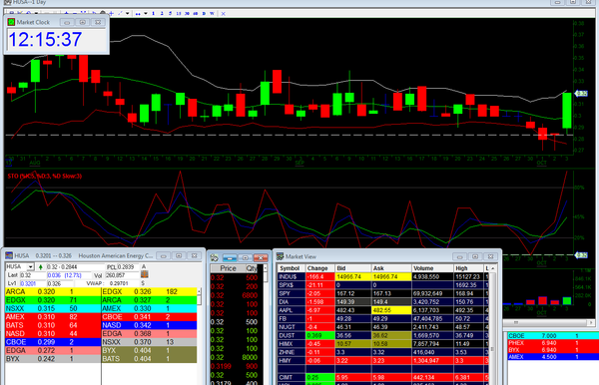Switch chart to Daily (D) interval
599x385 pixels.
coord(204,13)
